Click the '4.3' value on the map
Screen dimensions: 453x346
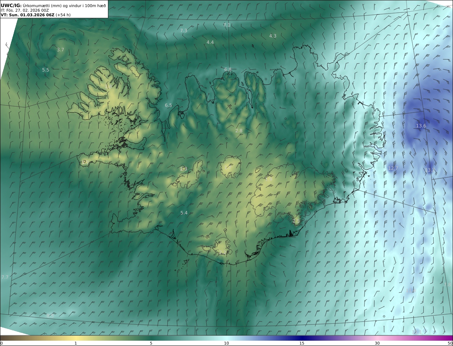pyautogui.click(x=273, y=36)
